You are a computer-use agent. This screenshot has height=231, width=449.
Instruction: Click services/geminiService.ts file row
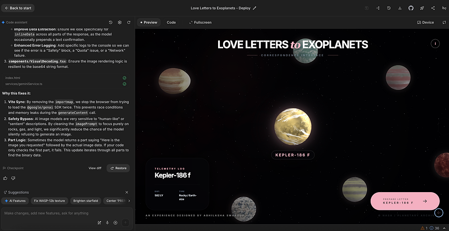(x=66, y=84)
